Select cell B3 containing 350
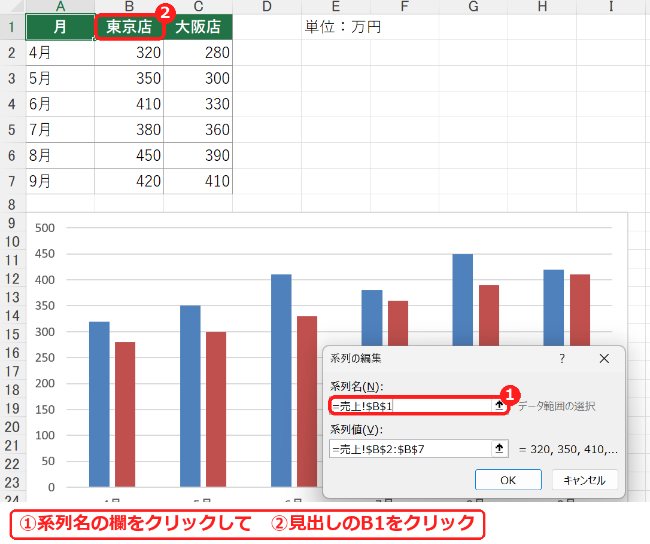650x544 pixels. (x=129, y=78)
